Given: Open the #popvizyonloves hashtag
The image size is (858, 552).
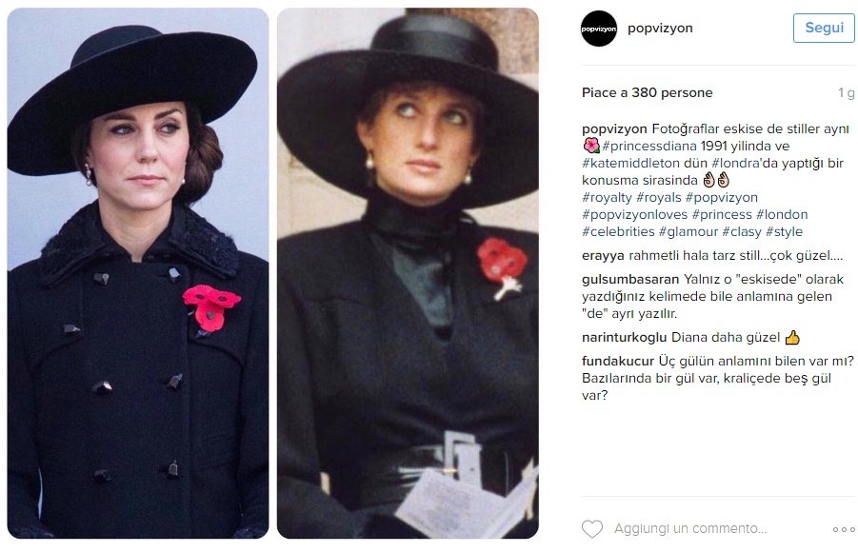Looking at the screenshot, I should (635, 214).
